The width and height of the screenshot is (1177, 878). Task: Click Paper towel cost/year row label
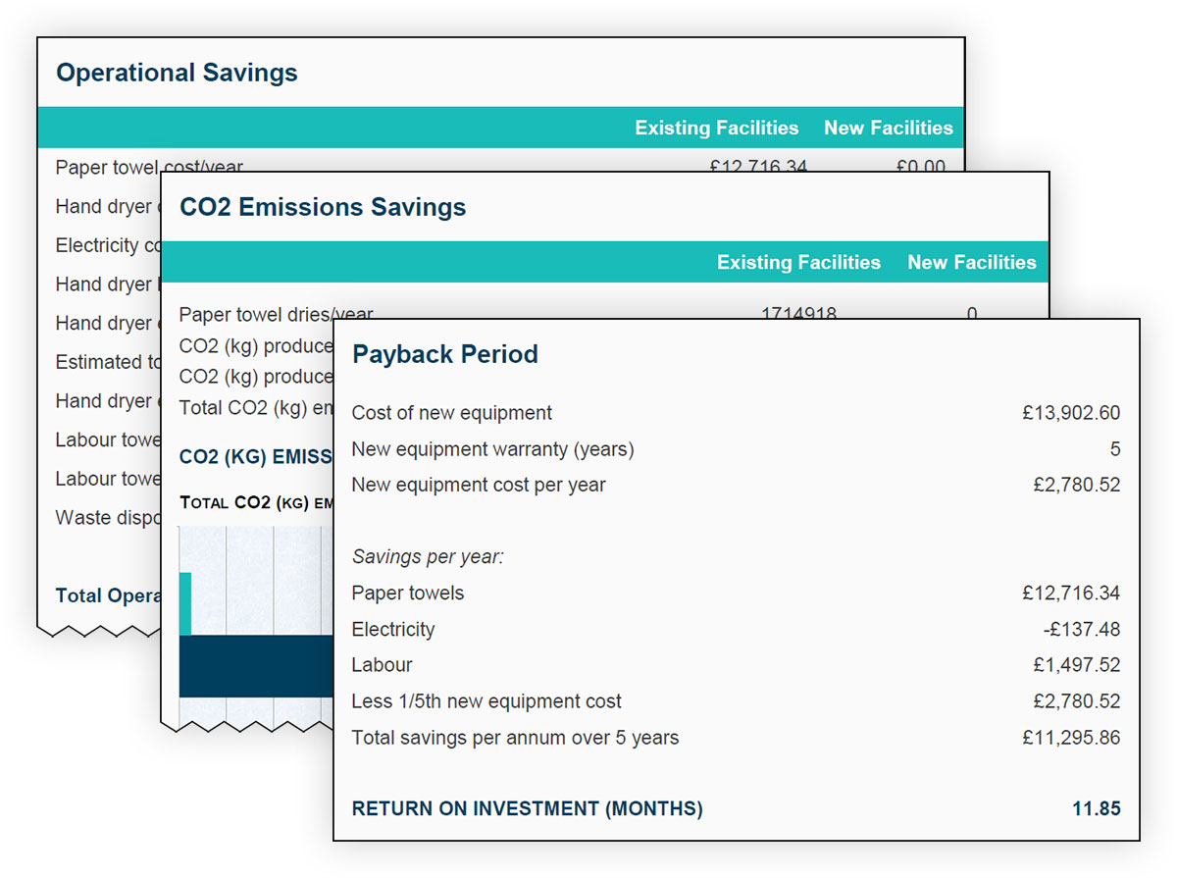click(x=149, y=166)
